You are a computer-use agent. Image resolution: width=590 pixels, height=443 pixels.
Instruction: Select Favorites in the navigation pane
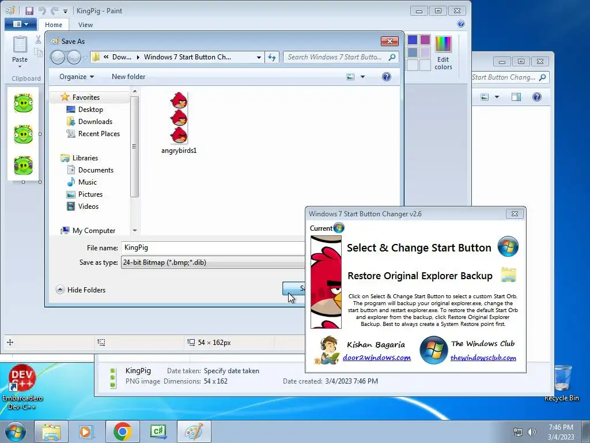[x=86, y=97]
